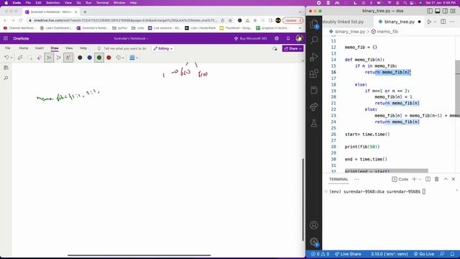Open OneNote pen thickness dropdown
The width and height of the screenshot is (460, 259).
(x=134, y=58)
